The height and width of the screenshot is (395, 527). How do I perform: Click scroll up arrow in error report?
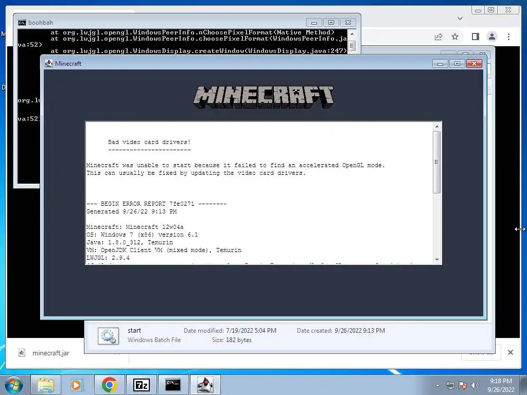coord(437,127)
